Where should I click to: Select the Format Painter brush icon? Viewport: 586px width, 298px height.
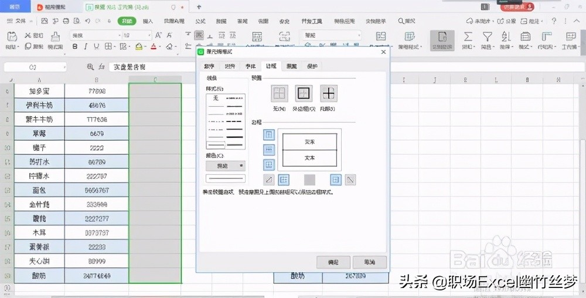click(55, 37)
